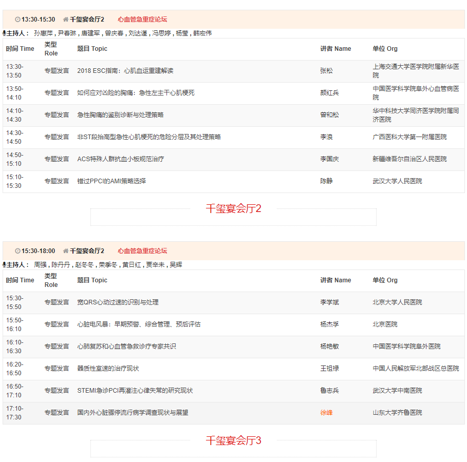Click topic 器质性室速的治疗现状
Screen dimensions: 467x462
point(108,369)
